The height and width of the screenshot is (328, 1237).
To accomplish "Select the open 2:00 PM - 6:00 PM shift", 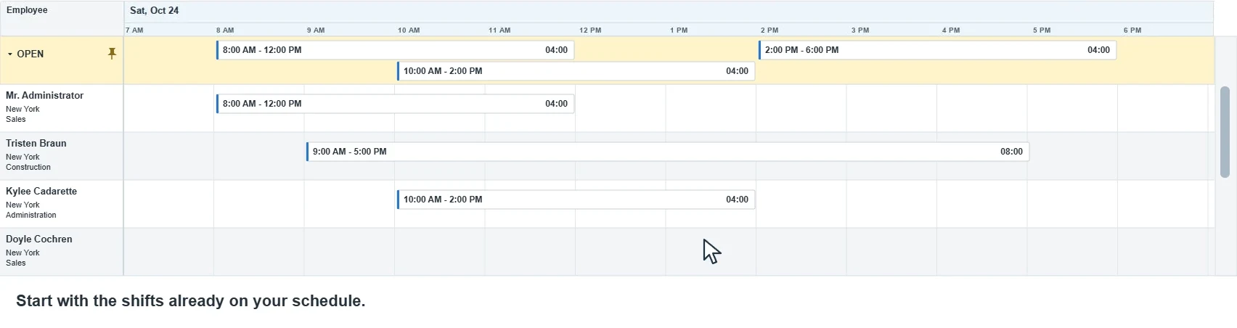I will pyautogui.click(x=938, y=50).
